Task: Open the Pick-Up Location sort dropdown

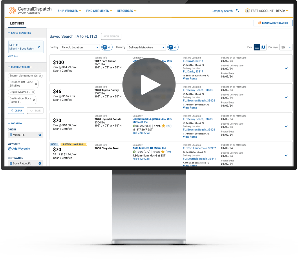Action: coord(80,47)
